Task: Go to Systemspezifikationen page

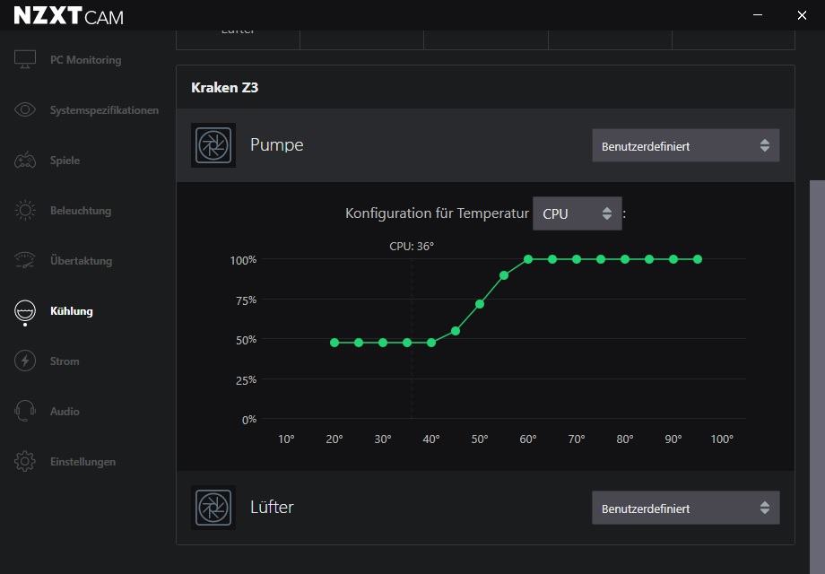Action: [x=104, y=110]
